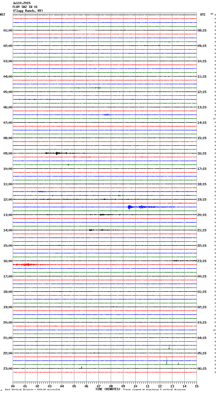Click the 19:00 MST row label
The image size is (217, 393).
8,307
